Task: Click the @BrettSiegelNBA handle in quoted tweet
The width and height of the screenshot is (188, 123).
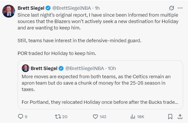Action: pyautogui.click(x=85, y=68)
